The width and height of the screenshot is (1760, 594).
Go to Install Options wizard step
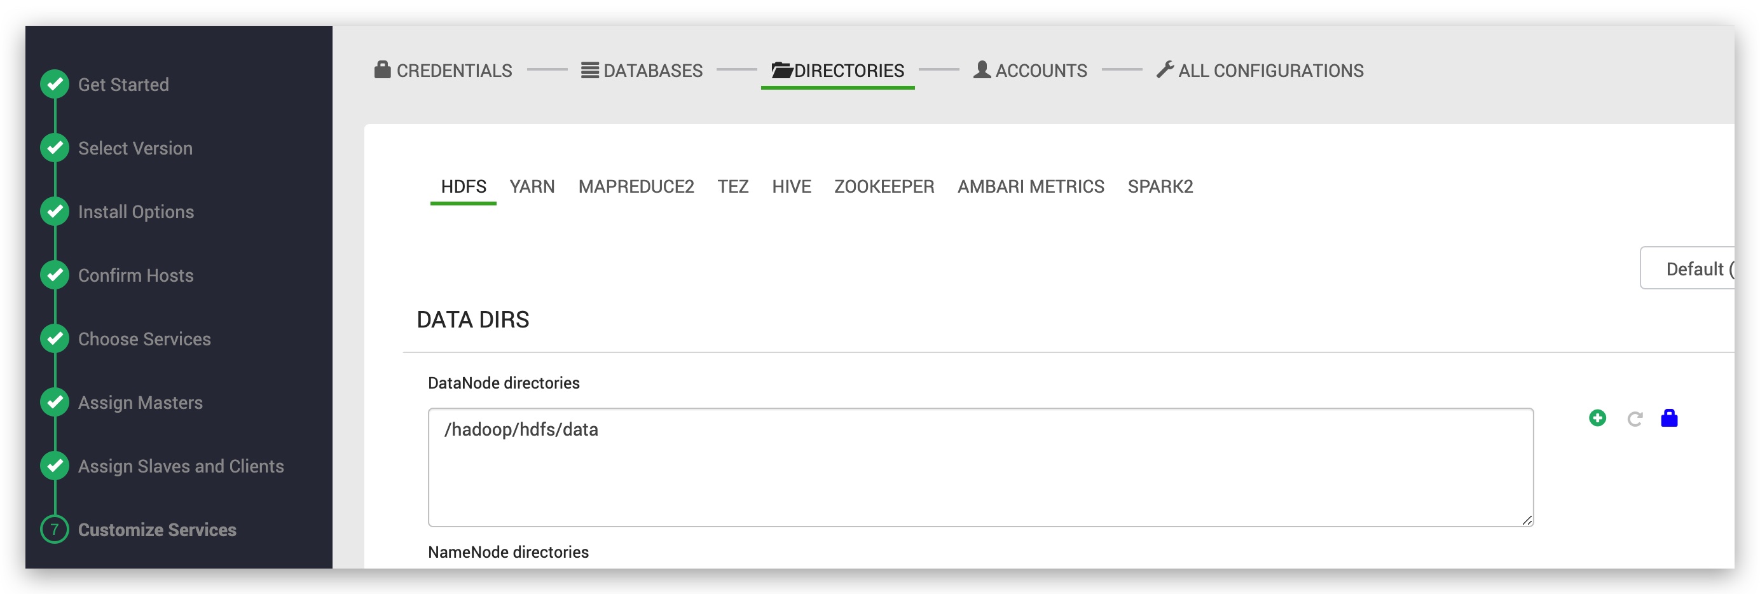pyautogui.click(x=136, y=212)
